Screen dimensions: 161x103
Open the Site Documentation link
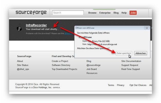[131, 61]
